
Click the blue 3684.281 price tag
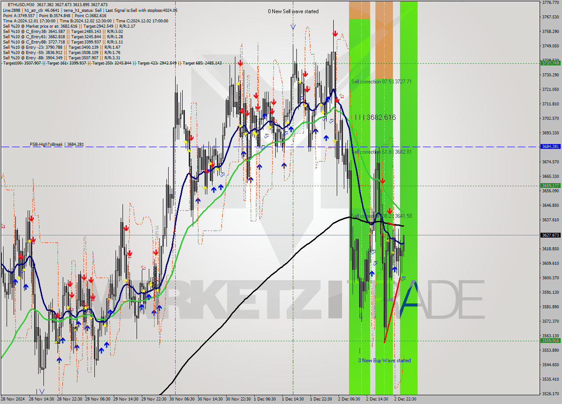(550, 147)
